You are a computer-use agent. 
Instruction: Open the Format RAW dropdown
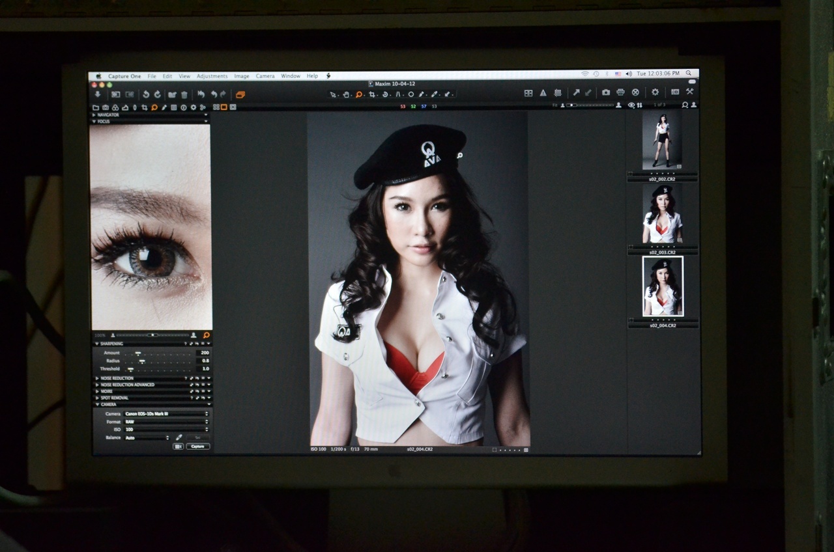pos(166,422)
